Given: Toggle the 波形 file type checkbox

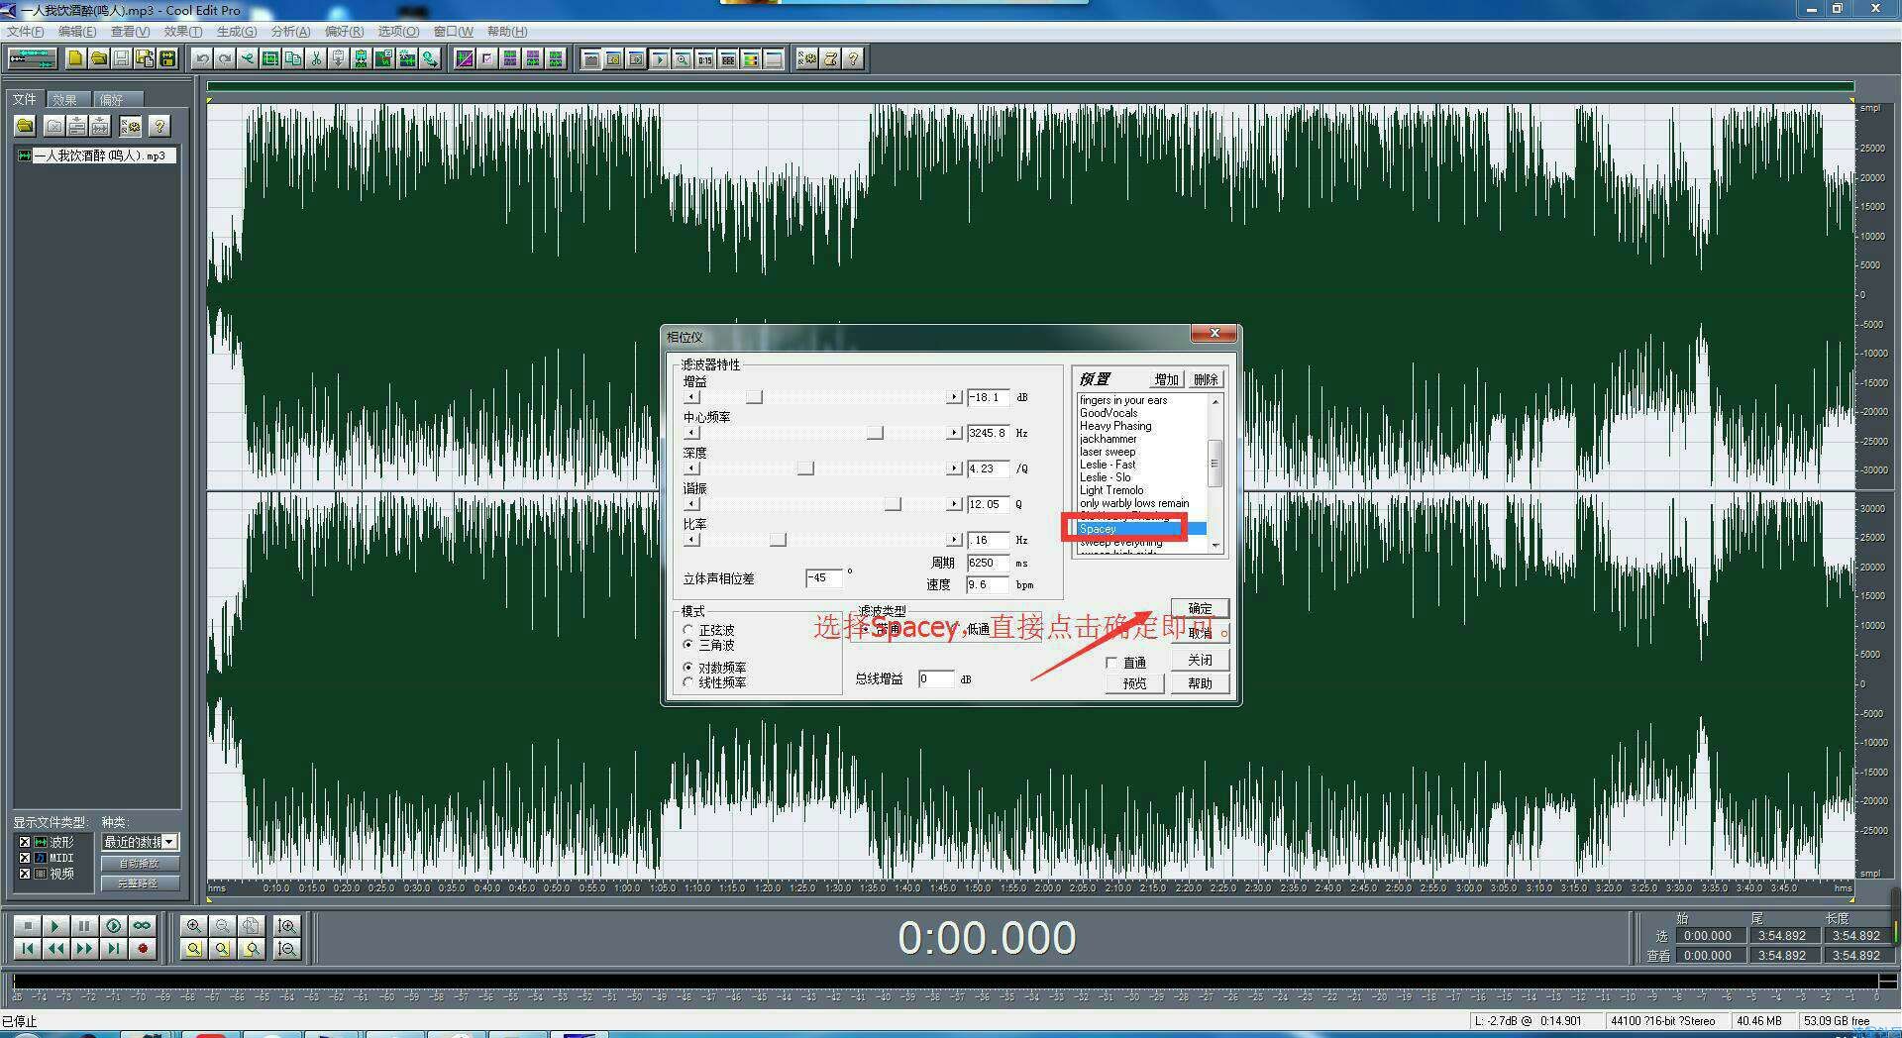Looking at the screenshot, I should tap(25, 842).
